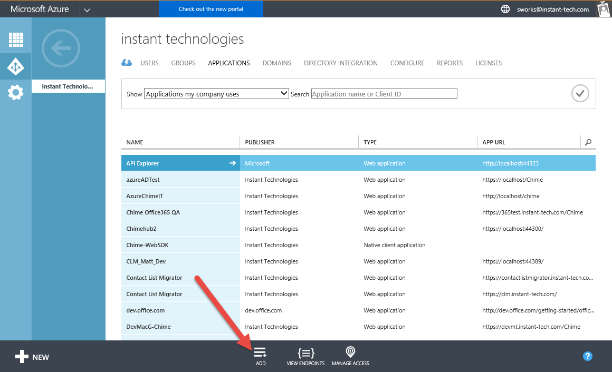Click the table search magnifier icon
Image resolution: width=612 pixels, height=372 pixels.
click(588, 142)
